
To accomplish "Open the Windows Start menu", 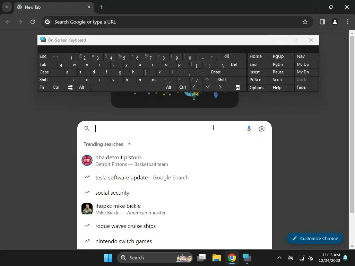I will (x=108, y=258).
